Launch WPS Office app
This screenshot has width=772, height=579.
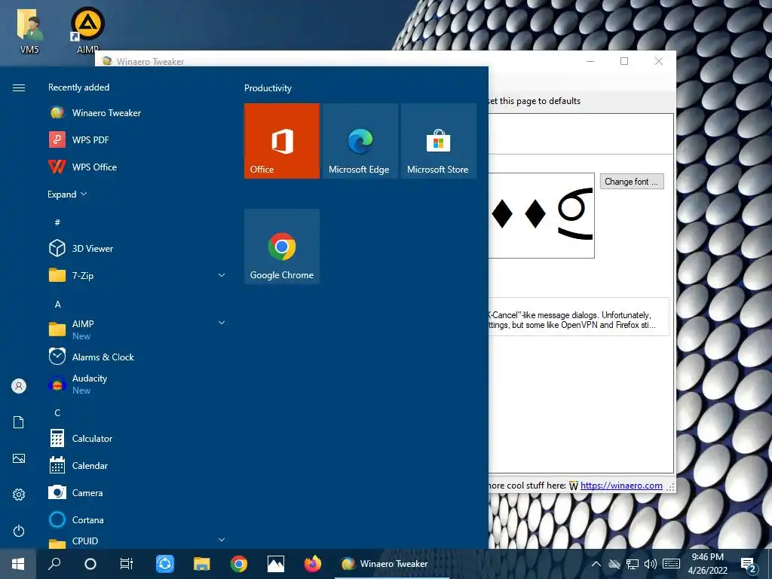(x=138, y=167)
